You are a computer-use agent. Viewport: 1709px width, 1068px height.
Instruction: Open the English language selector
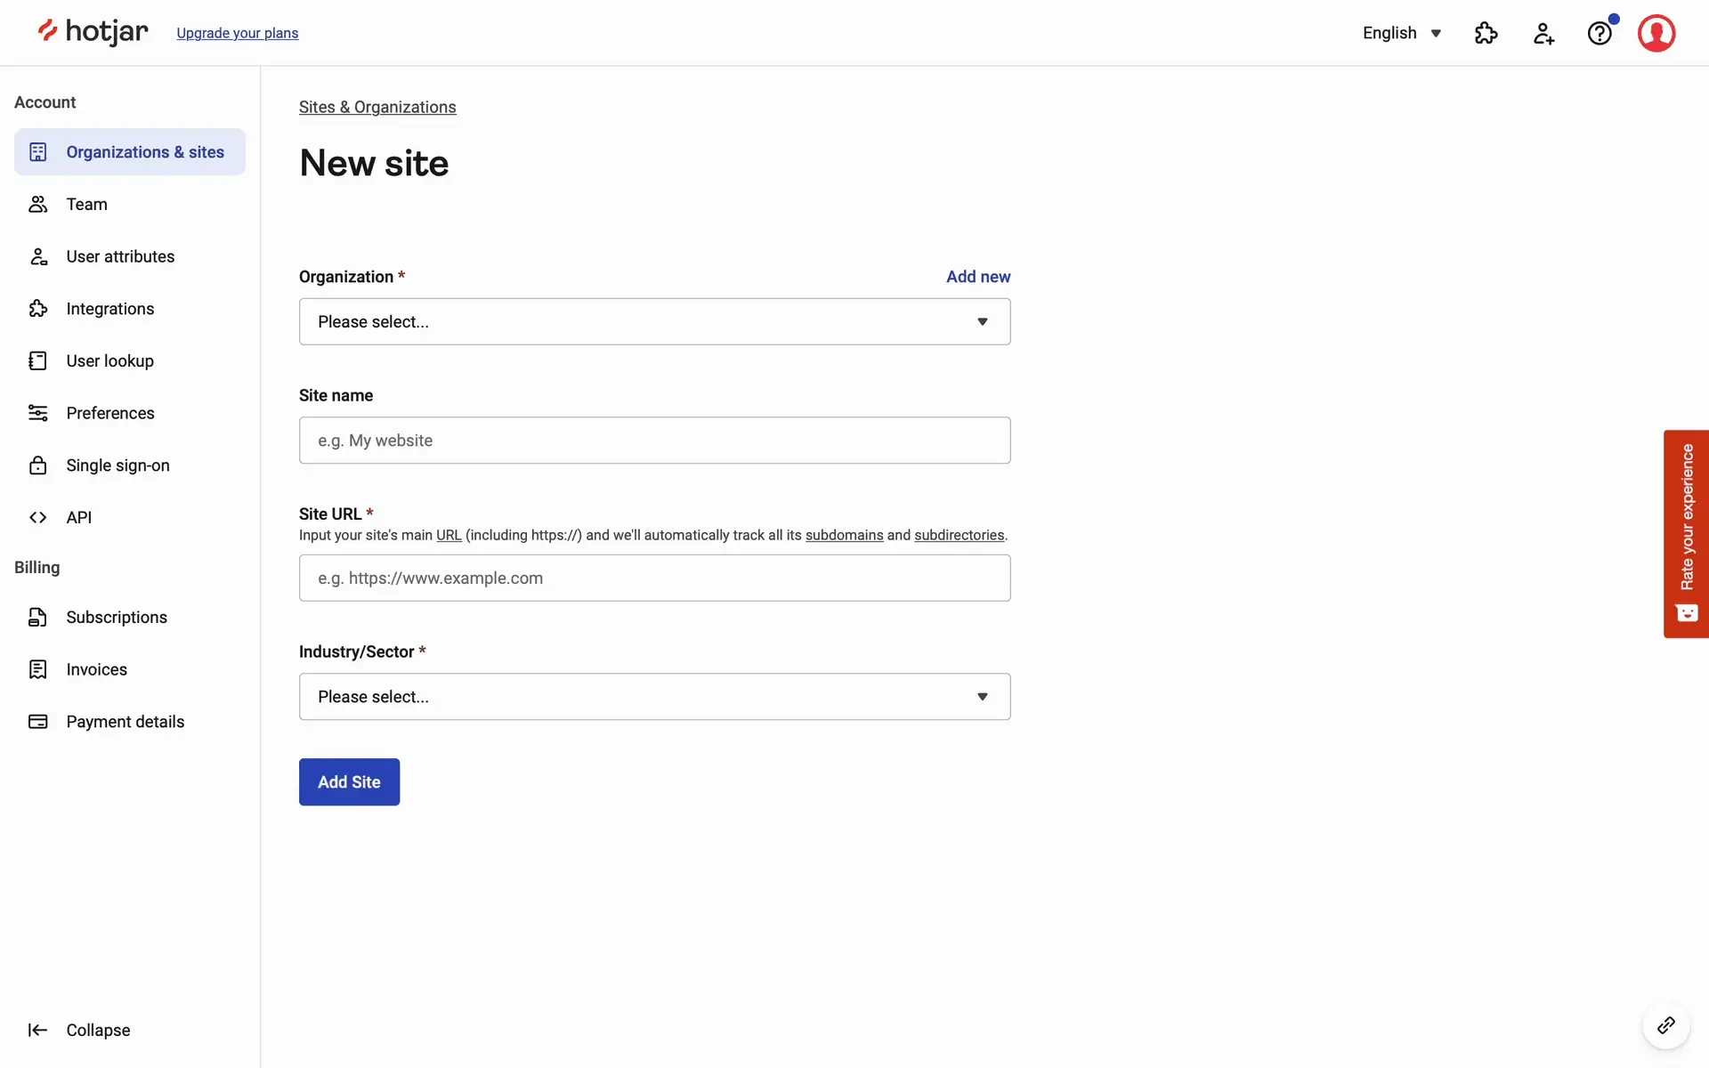(1401, 33)
